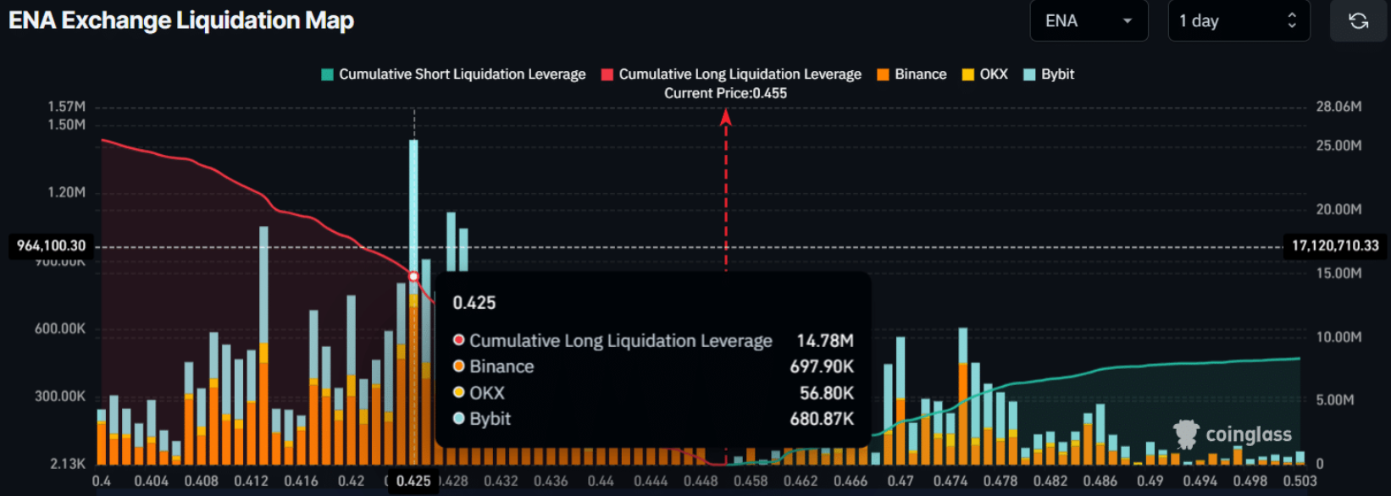Click the refresh icon button
Viewport: 1391px width, 496px height.
(1358, 21)
